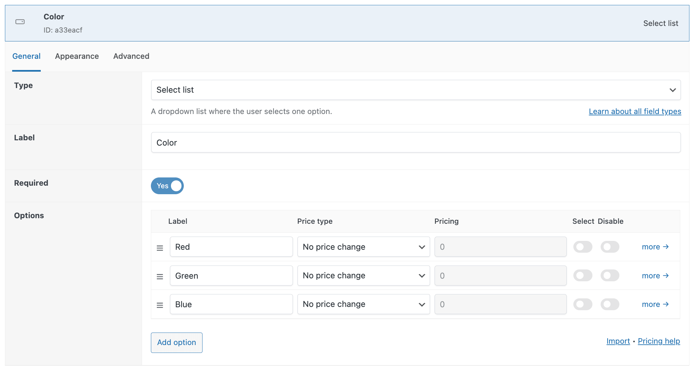
Task: Open the field Type dropdown
Action: point(416,90)
